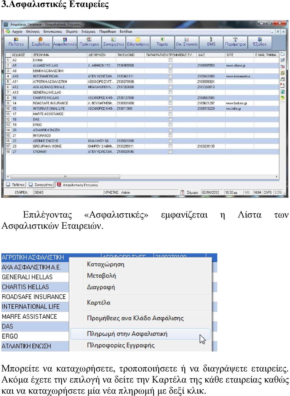290x396 pixels.
Task: Toggle the withholding checkbox for INTERAMERICAN
Action: (x=170, y=76)
